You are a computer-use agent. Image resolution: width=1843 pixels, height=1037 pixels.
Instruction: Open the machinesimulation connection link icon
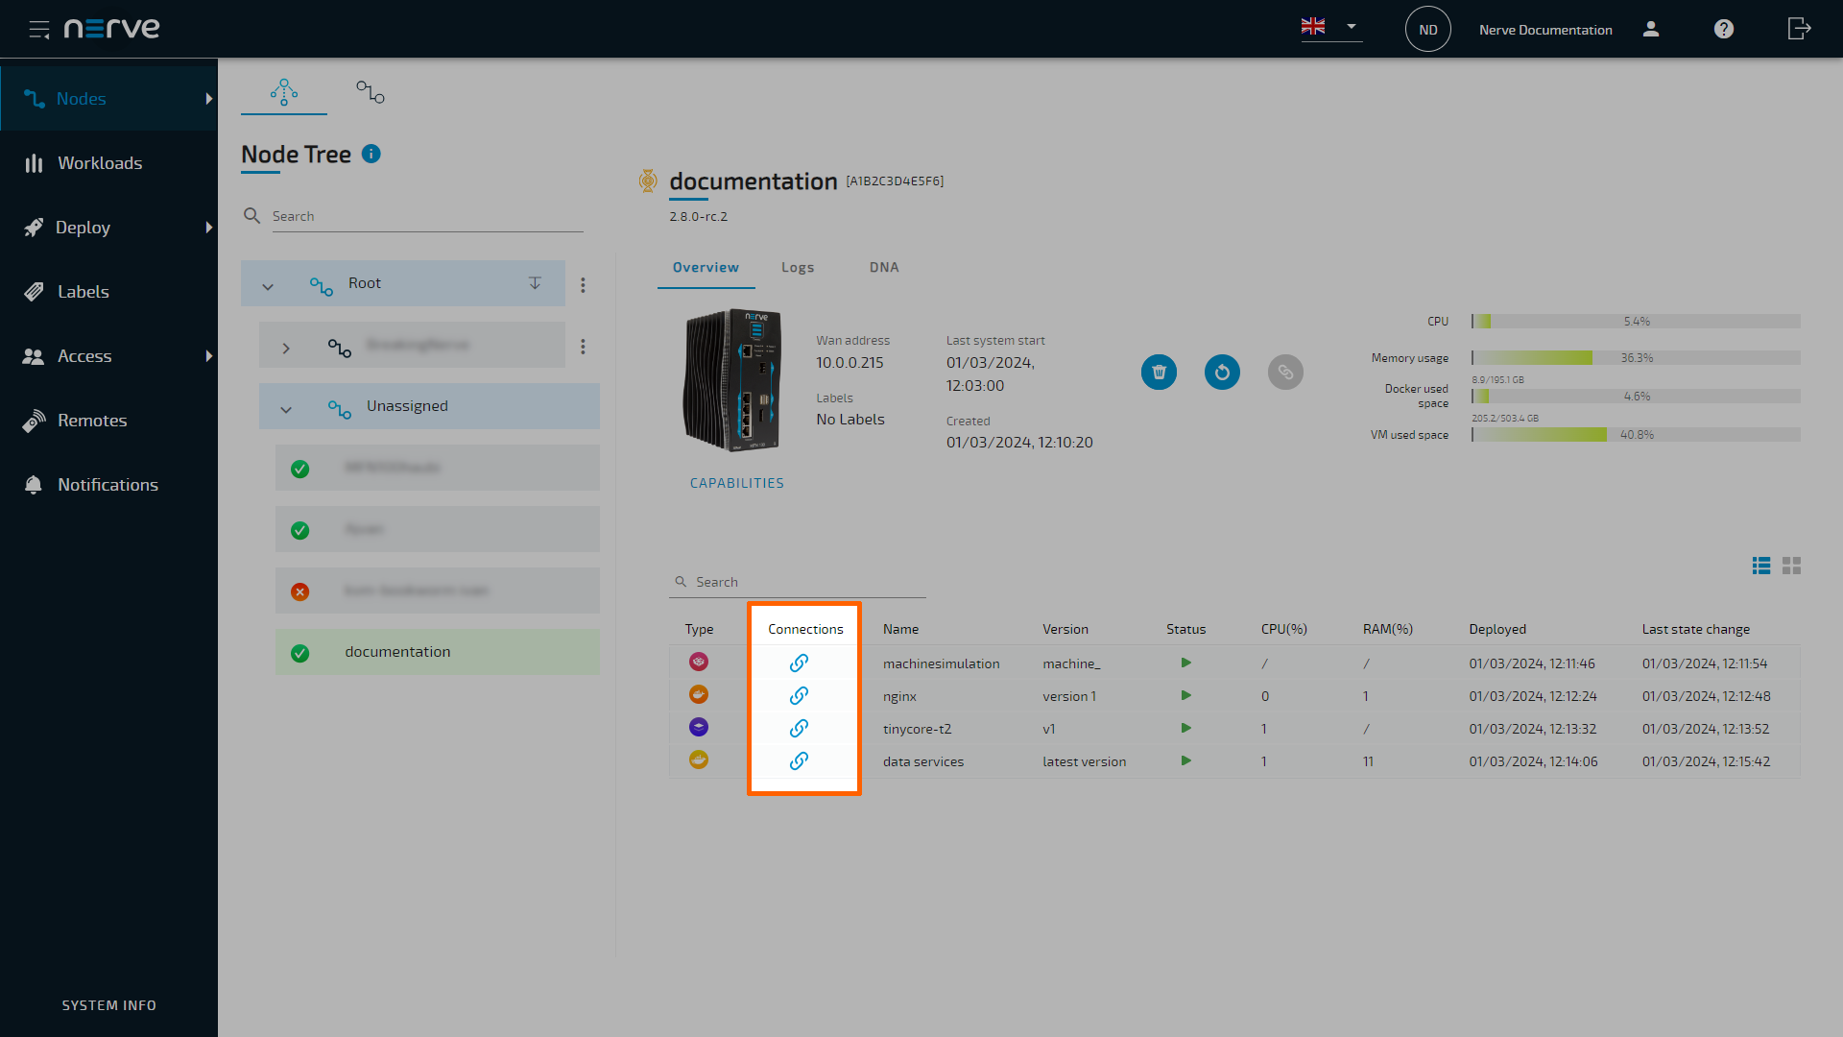pyautogui.click(x=799, y=663)
